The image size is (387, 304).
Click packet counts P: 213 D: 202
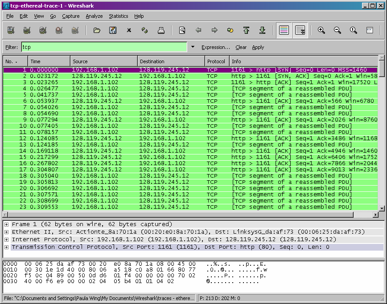click(x=220, y=298)
